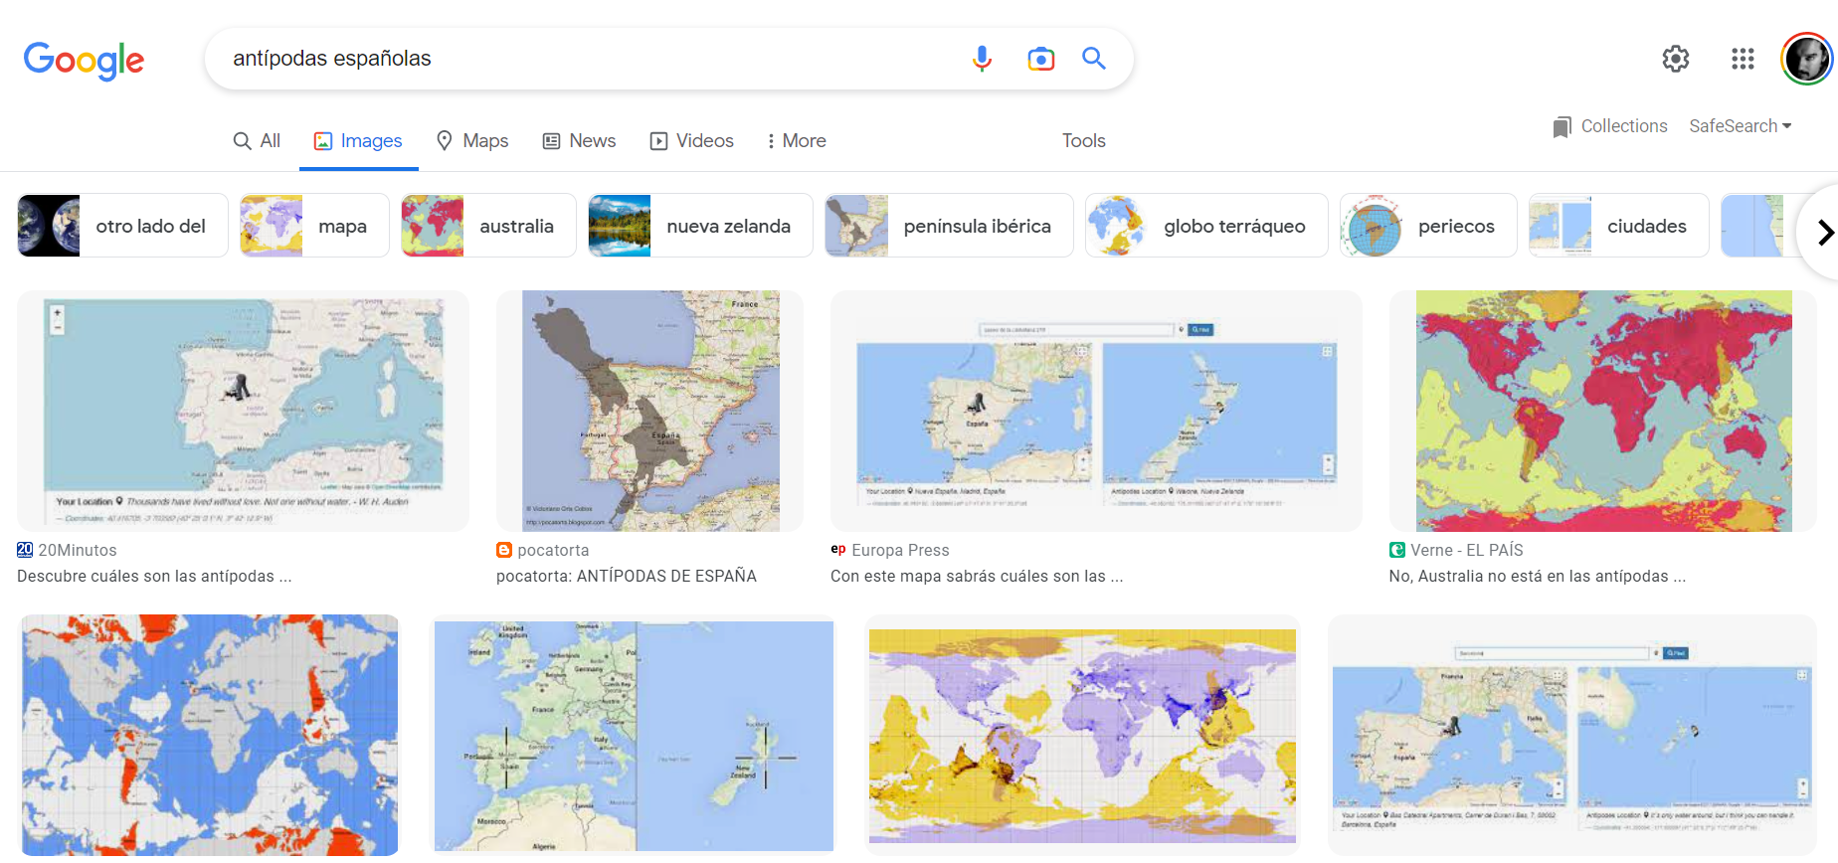Click the Google account profile picture
Screen dimensions: 1838x863
point(1806,59)
